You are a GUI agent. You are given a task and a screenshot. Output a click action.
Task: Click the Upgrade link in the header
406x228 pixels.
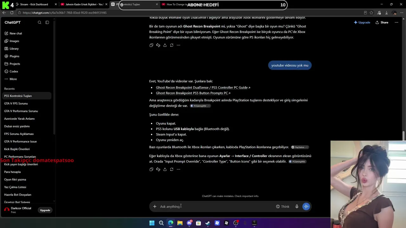coord(362,22)
